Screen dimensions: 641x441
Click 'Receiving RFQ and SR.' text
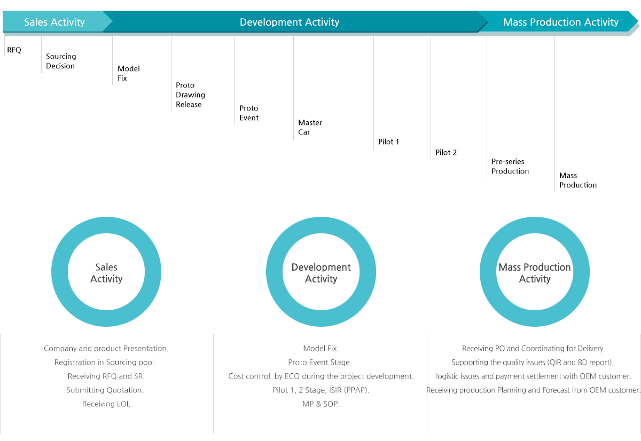click(106, 376)
